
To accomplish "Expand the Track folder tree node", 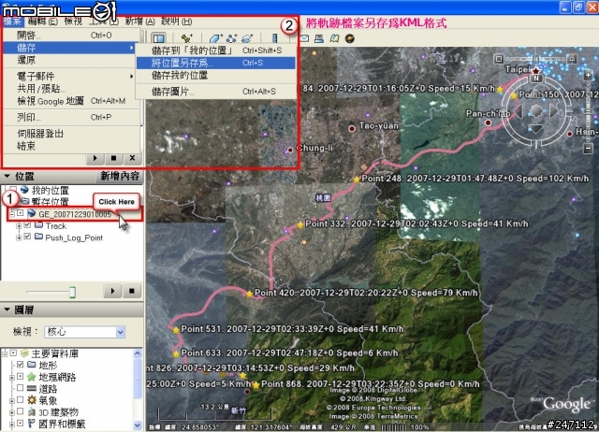I will [19, 226].
